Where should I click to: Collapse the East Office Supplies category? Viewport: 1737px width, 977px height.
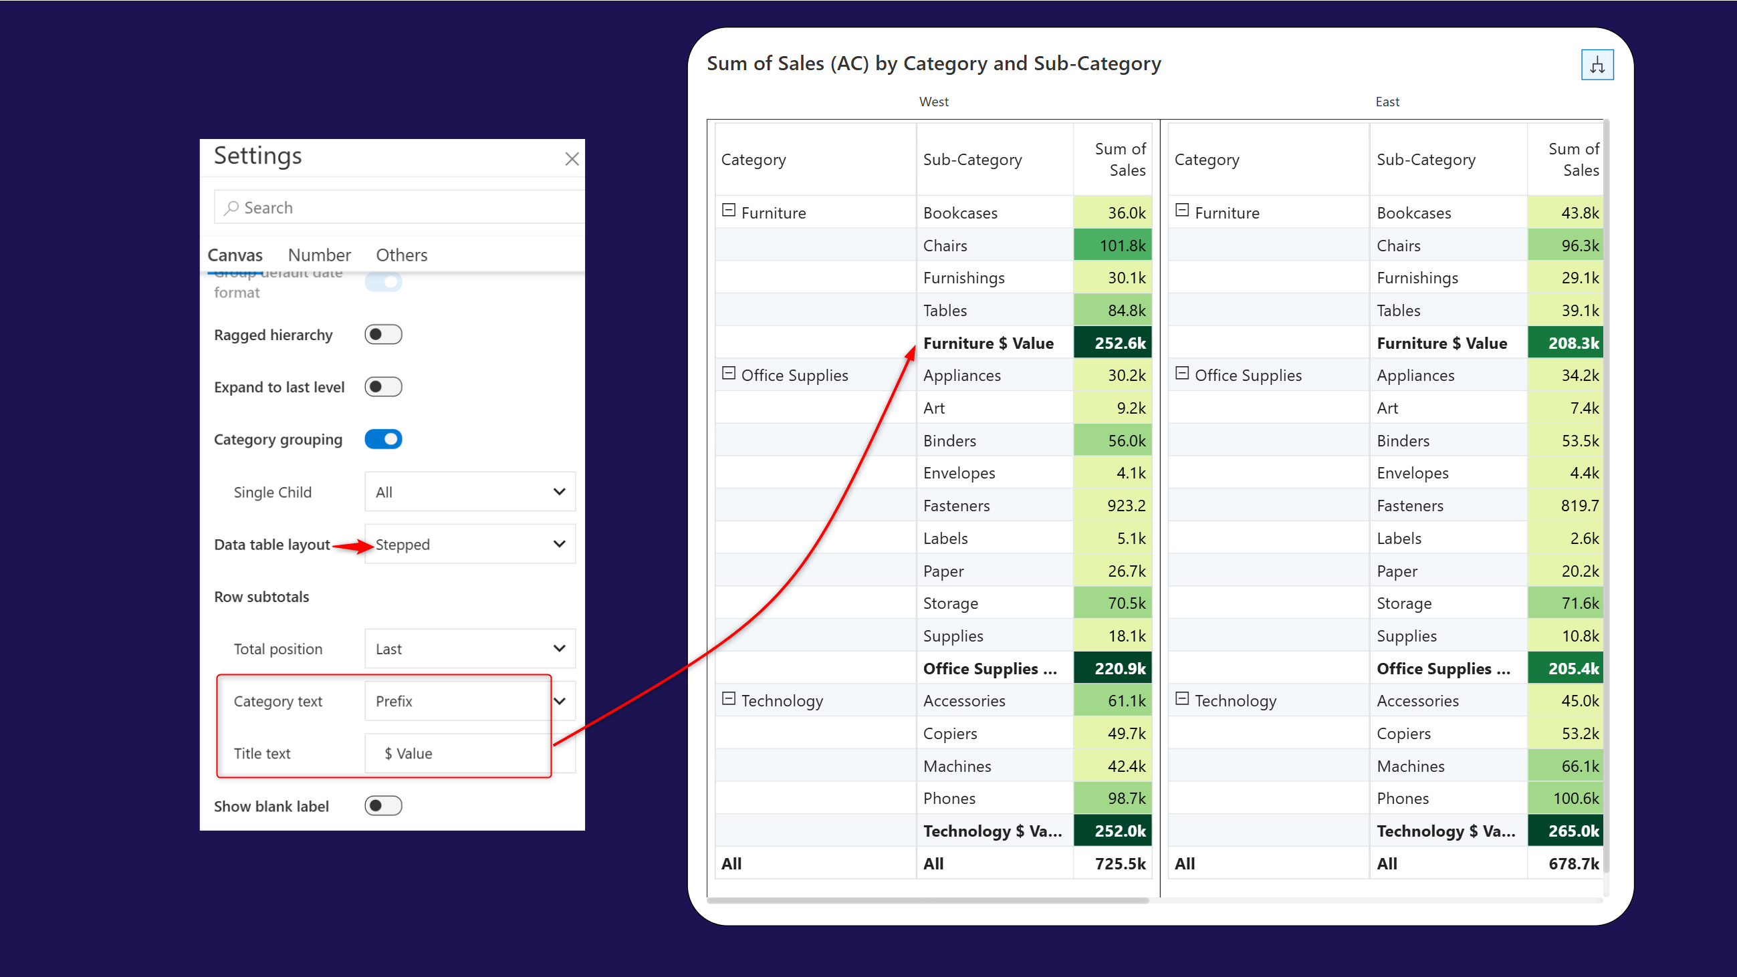pyautogui.click(x=1181, y=373)
